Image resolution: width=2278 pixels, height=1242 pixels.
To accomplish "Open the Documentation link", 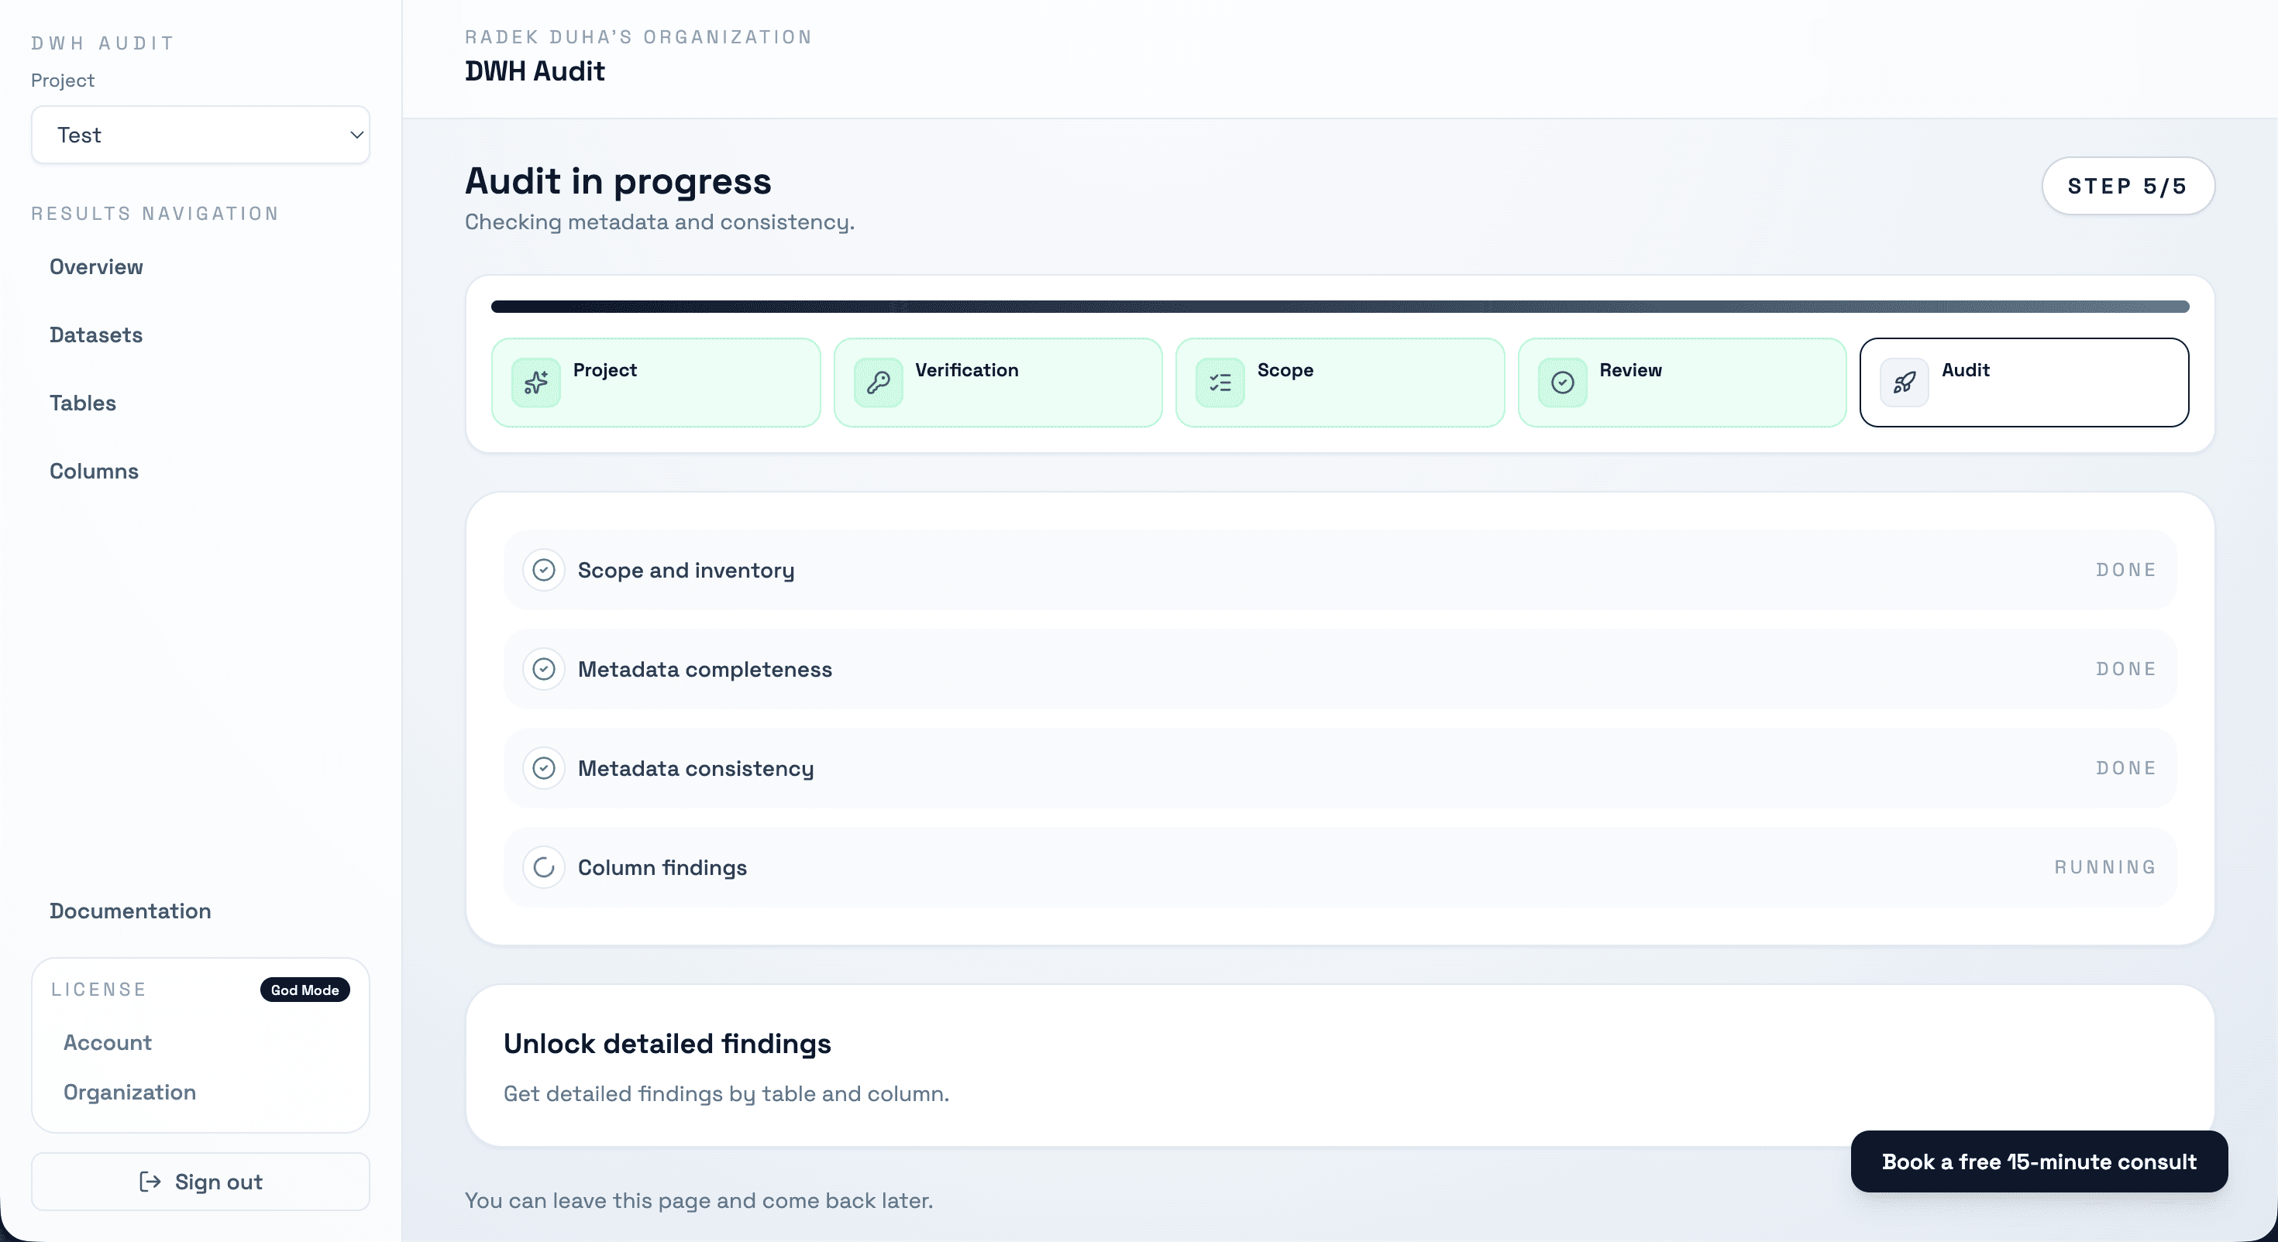I will [130, 911].
